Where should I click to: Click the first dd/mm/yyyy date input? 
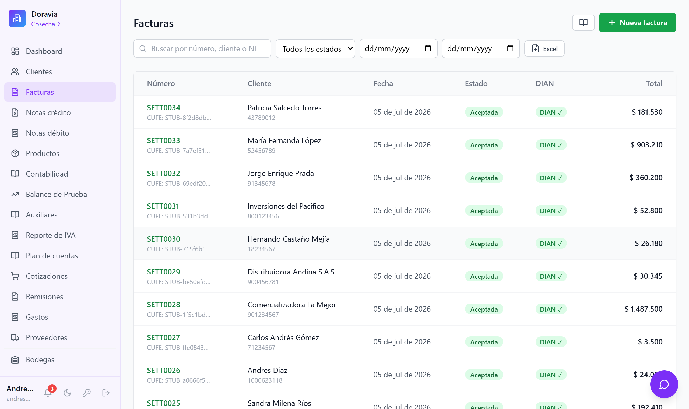pyautogui.click(x=399, y=48)
